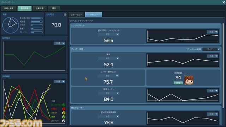This screenshot has width=226, height=127.
Task: Open the first top tab 戦略と健康
Action: [9, 8]
